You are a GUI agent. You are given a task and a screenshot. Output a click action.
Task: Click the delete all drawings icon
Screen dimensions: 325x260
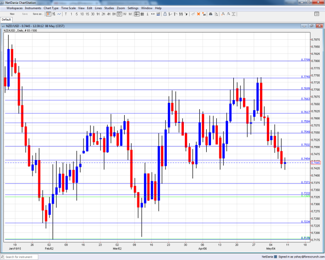click(x=204, y=14)
